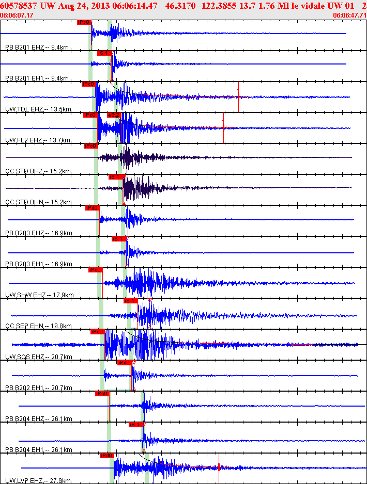Click the 'PB B204 EH1 -- 26.1km' station label
Image resolution: width=367 pixels, height=484 pixels.
pyautogui.click(x=39, y=450)
